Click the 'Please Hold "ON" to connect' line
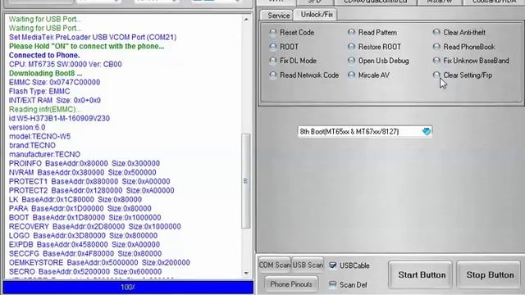 click(x=86, y=46)
